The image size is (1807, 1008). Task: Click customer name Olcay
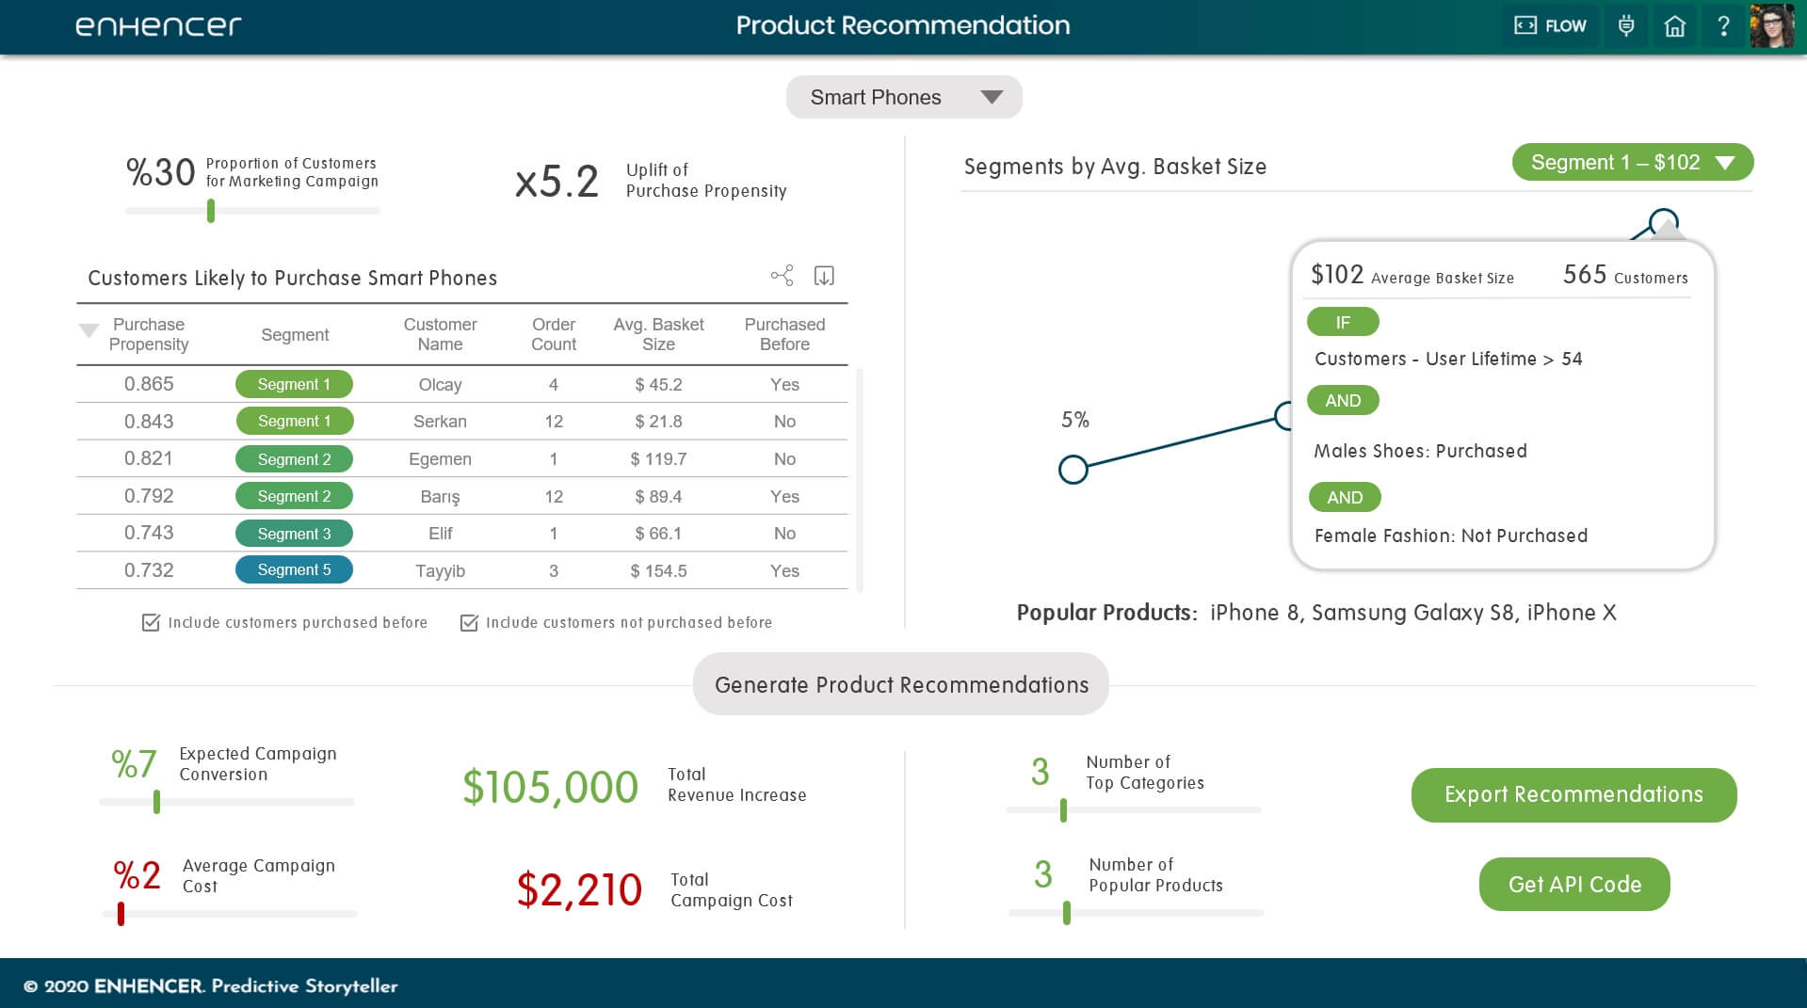tap(440, 384)
